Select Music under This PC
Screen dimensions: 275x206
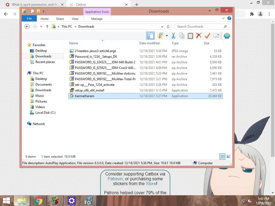tap(40, 96)
